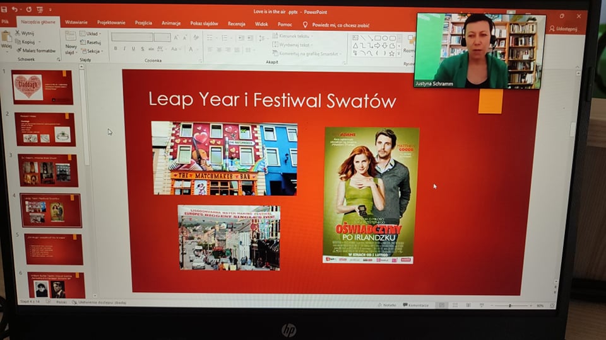Switch to the Projektowanie tab
This screenshot has height=340, width=606.
111,23
